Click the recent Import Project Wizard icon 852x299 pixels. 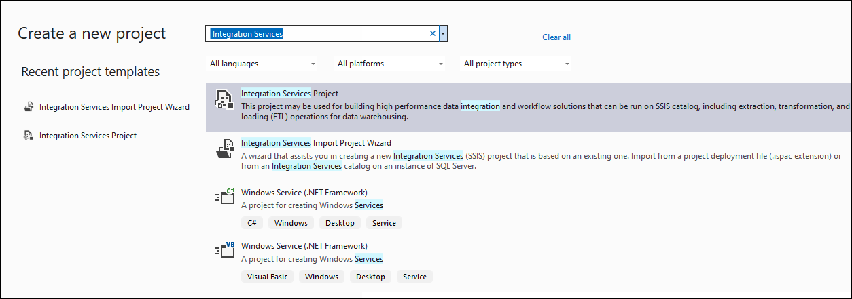coord(29,107)
